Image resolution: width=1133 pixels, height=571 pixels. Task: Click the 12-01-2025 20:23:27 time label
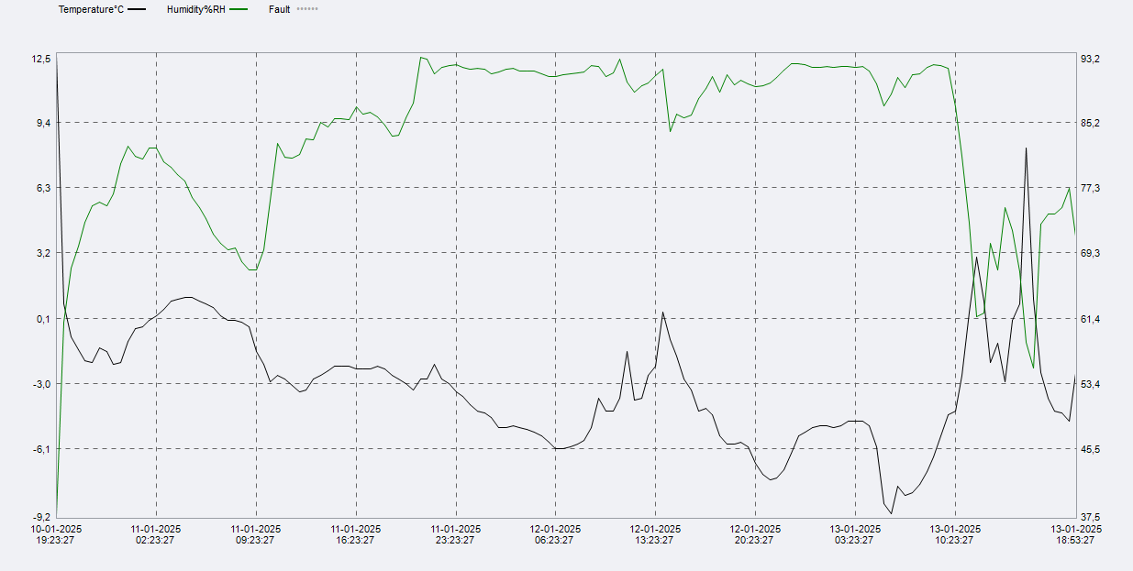(755, 534)
